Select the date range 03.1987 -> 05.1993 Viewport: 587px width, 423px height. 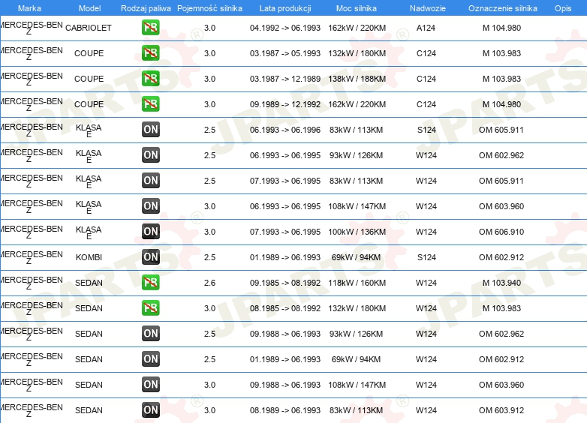tap(285, 53)
